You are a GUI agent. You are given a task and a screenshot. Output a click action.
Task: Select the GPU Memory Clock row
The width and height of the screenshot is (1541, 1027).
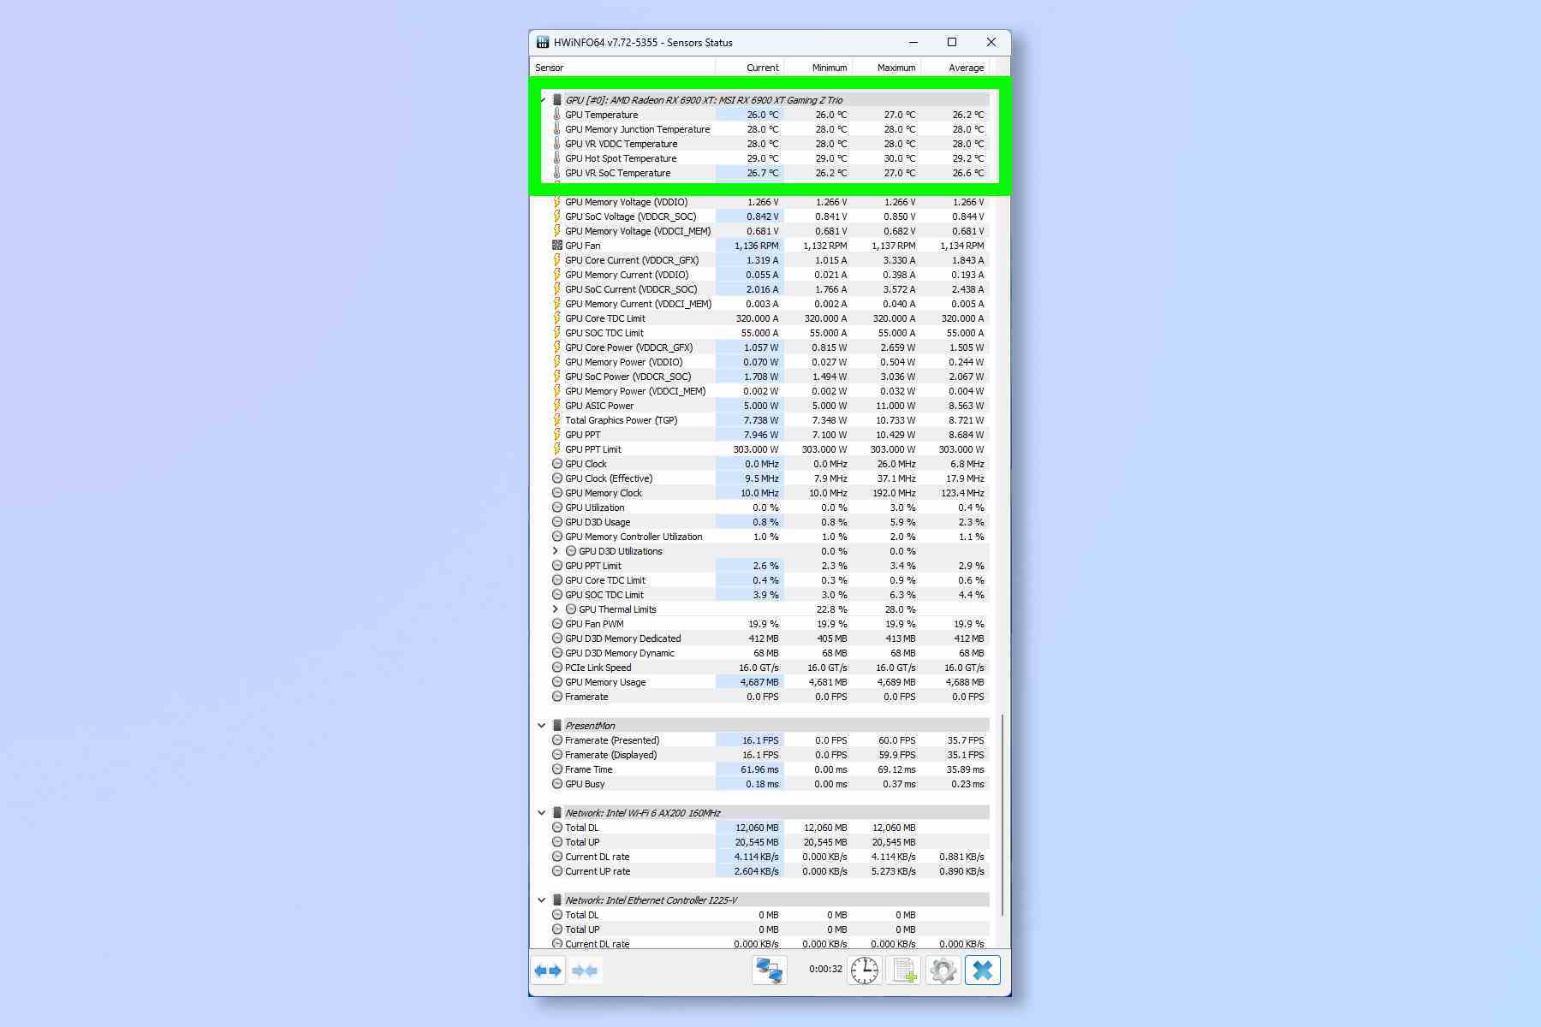[770, 493]
